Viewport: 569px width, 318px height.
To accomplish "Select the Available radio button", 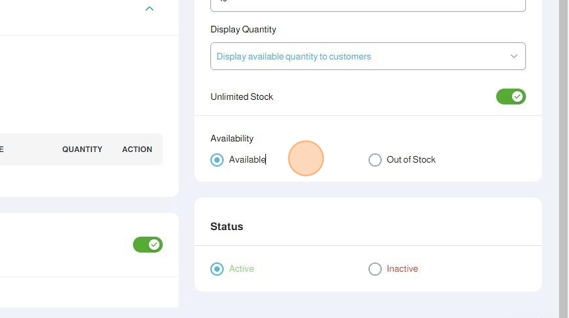I will (x=217, y=159).
